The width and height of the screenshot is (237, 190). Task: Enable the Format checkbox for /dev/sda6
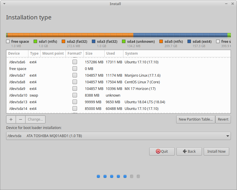point(75,62)
